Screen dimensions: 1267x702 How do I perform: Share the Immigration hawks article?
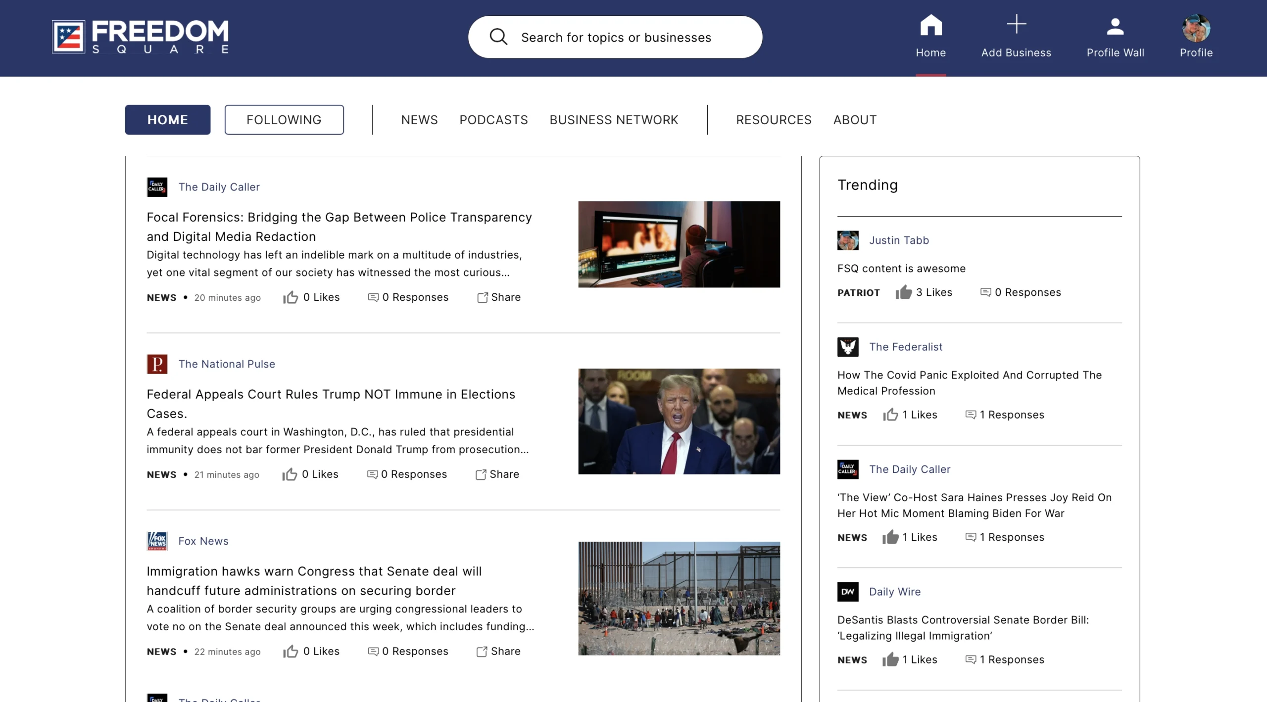(x=499, y=652)
